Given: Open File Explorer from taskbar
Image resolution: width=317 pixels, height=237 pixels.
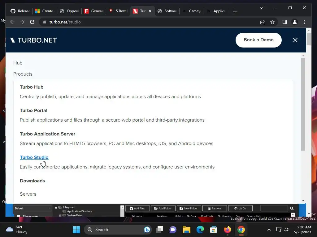Looking at the screenshot, I should click(x=187, y=230).
